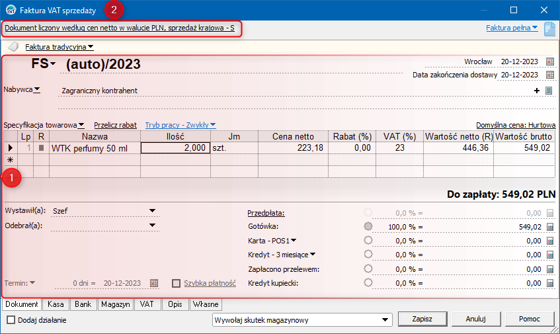Click the Zapisz button
560x334 pixels.
click(x=422, y=319)
